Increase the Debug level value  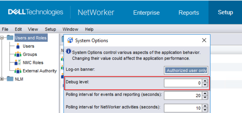tap(205, 82)
